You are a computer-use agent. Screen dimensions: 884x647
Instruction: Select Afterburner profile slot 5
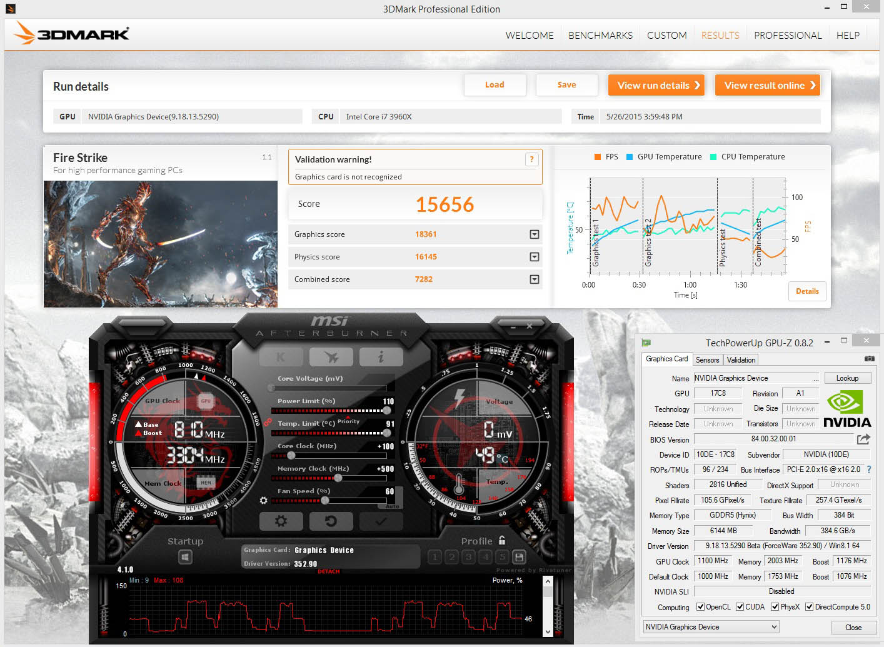point(502,556)
